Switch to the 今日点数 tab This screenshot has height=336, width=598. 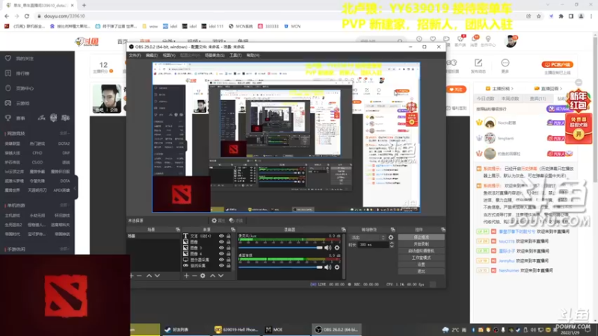click(485, 99)
